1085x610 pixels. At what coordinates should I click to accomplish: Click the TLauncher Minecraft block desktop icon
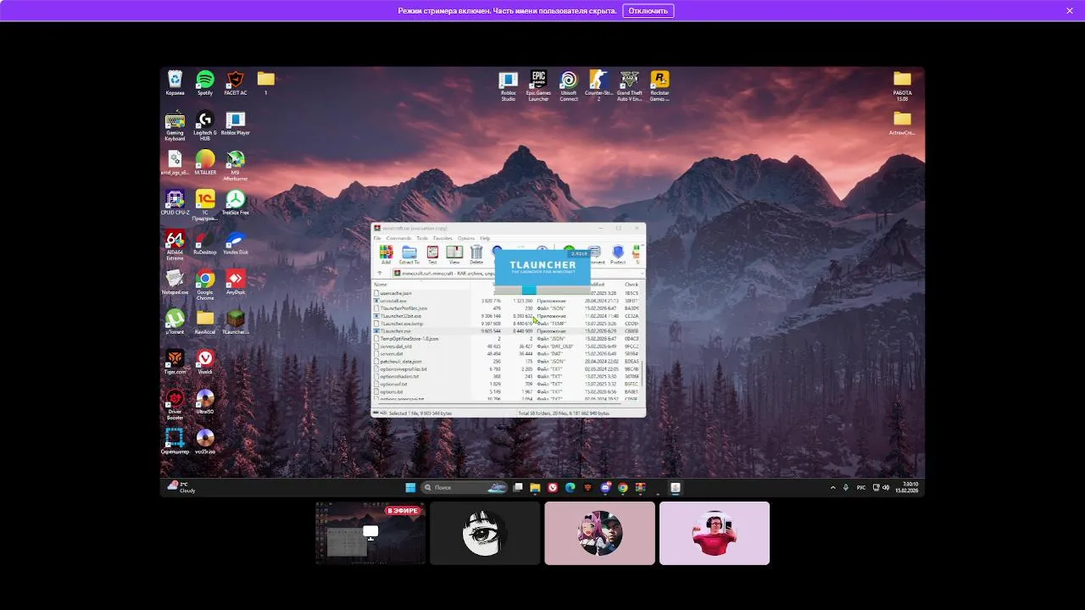pyautogui.click(x=236, y=322)
